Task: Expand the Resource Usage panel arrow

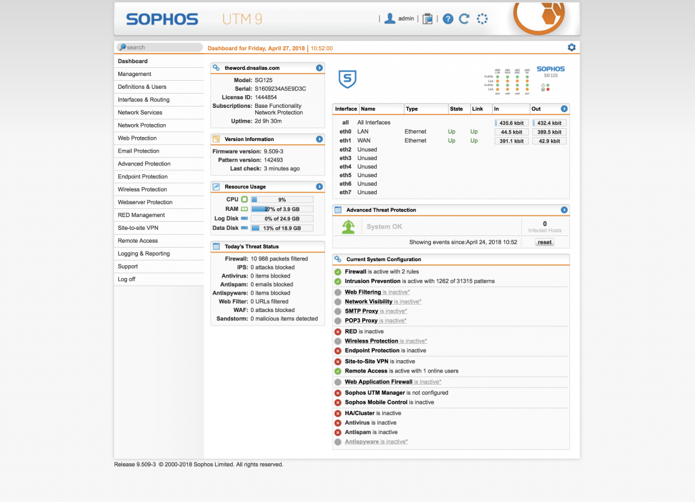Action: coord(319,187)
